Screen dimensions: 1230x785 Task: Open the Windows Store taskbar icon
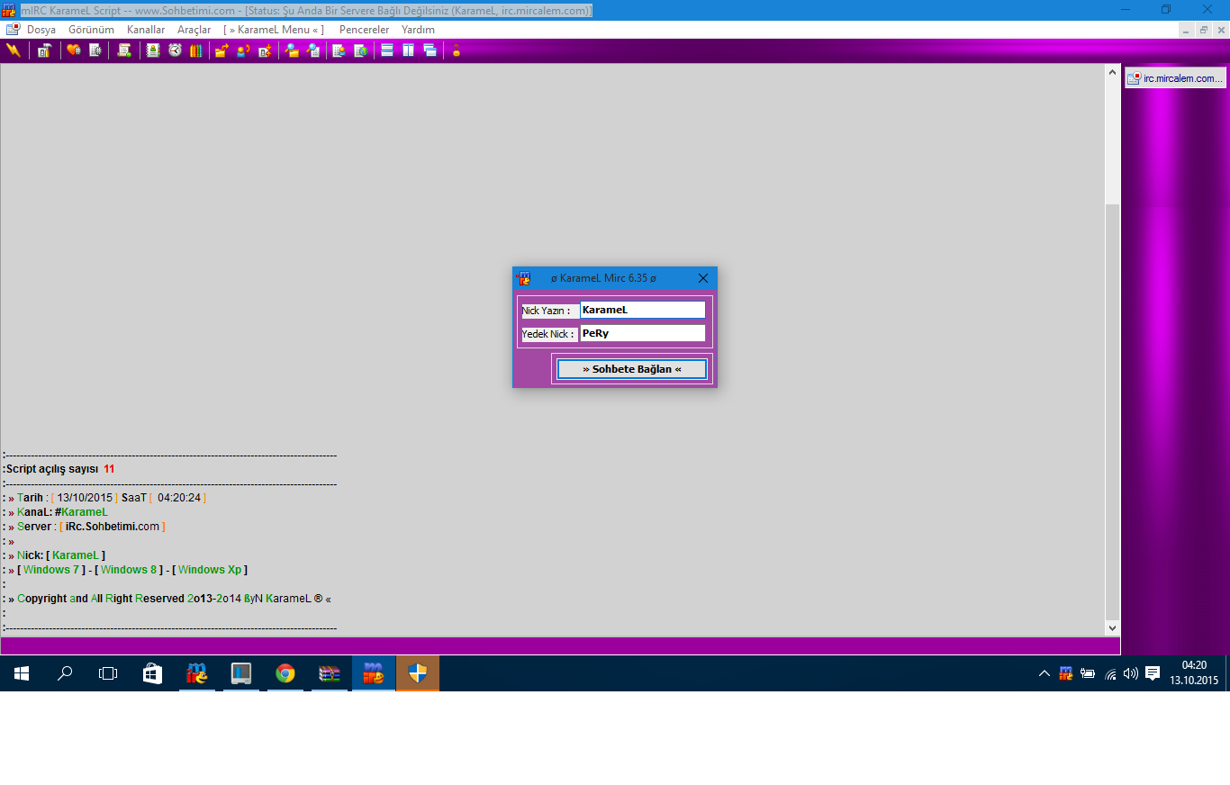(153, 673)
